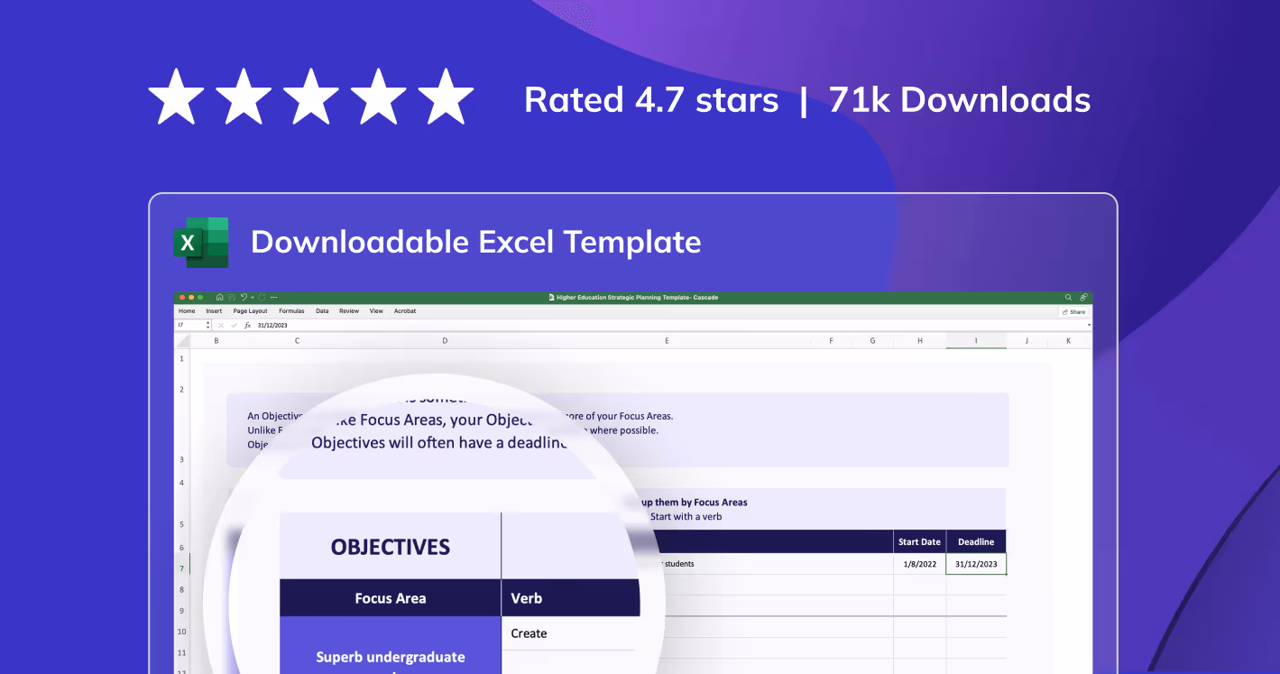Click the magnified Verb header cell
Image resolution: width=1280 pixels, height=674 pixels.
pos(570,598)
